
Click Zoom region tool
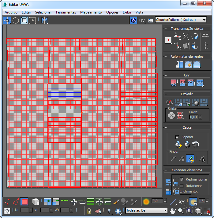(189, 211)
